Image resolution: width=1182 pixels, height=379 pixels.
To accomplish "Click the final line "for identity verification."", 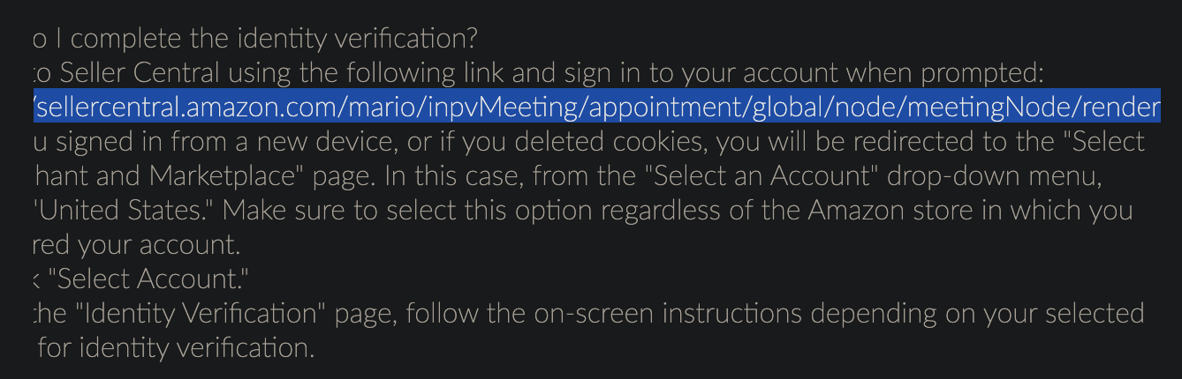I will click(x=177, y=347).
